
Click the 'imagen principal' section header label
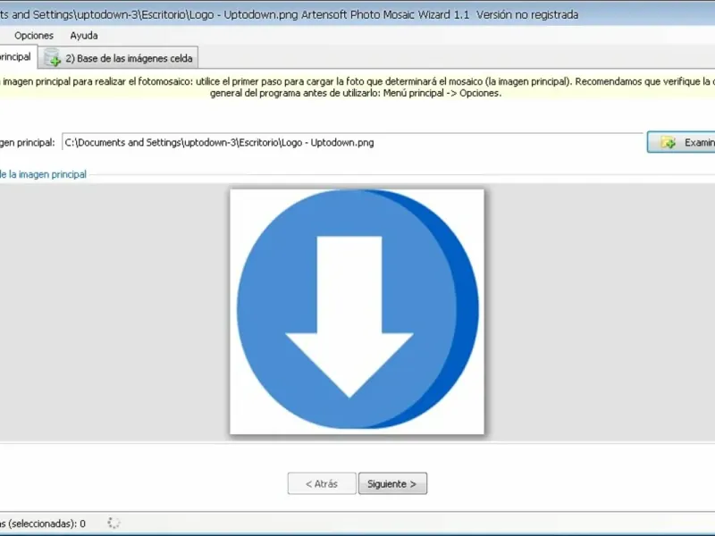(x=43, y=174)
